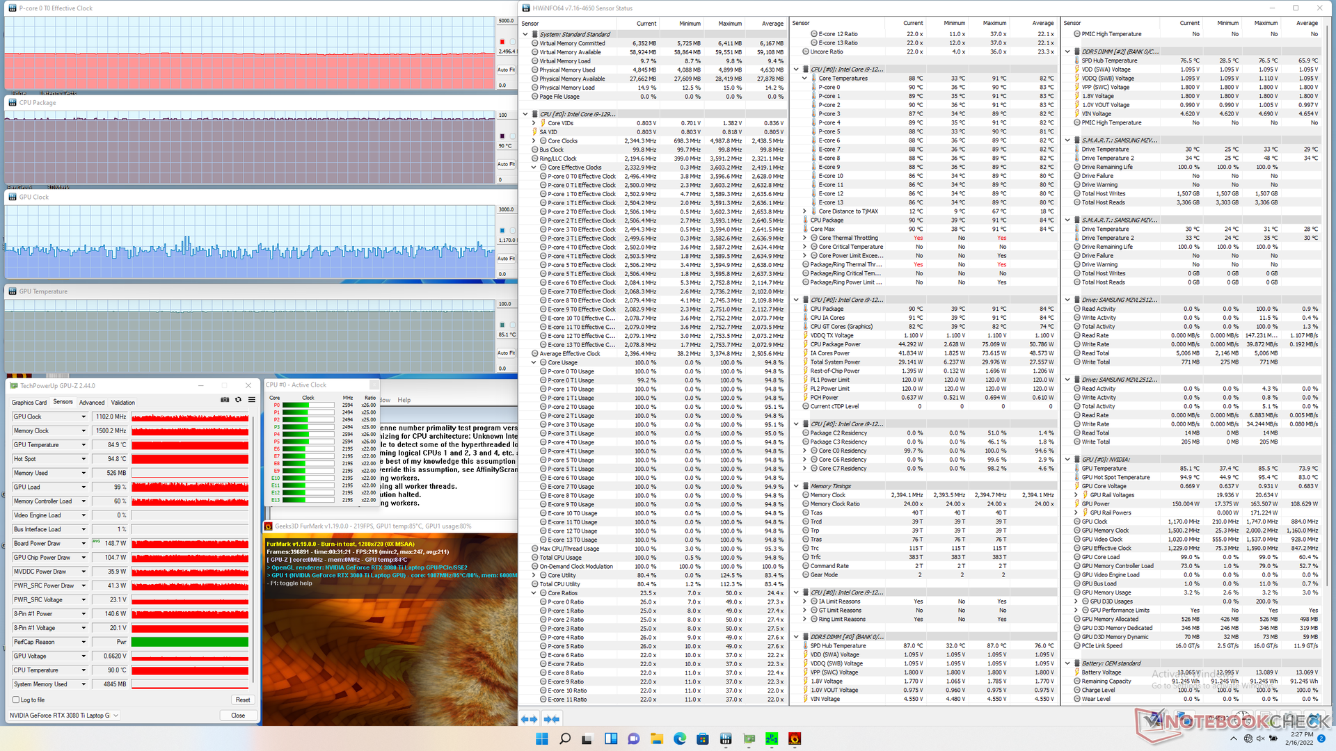The width and height of the screenshot is (1336, 751).
Task: Click the green PerfCap Reason bar
Action: coord(189,642)
